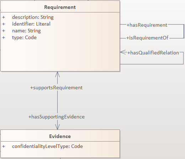Click the arrowhead pointing down into Evidence

pos(57,127)
